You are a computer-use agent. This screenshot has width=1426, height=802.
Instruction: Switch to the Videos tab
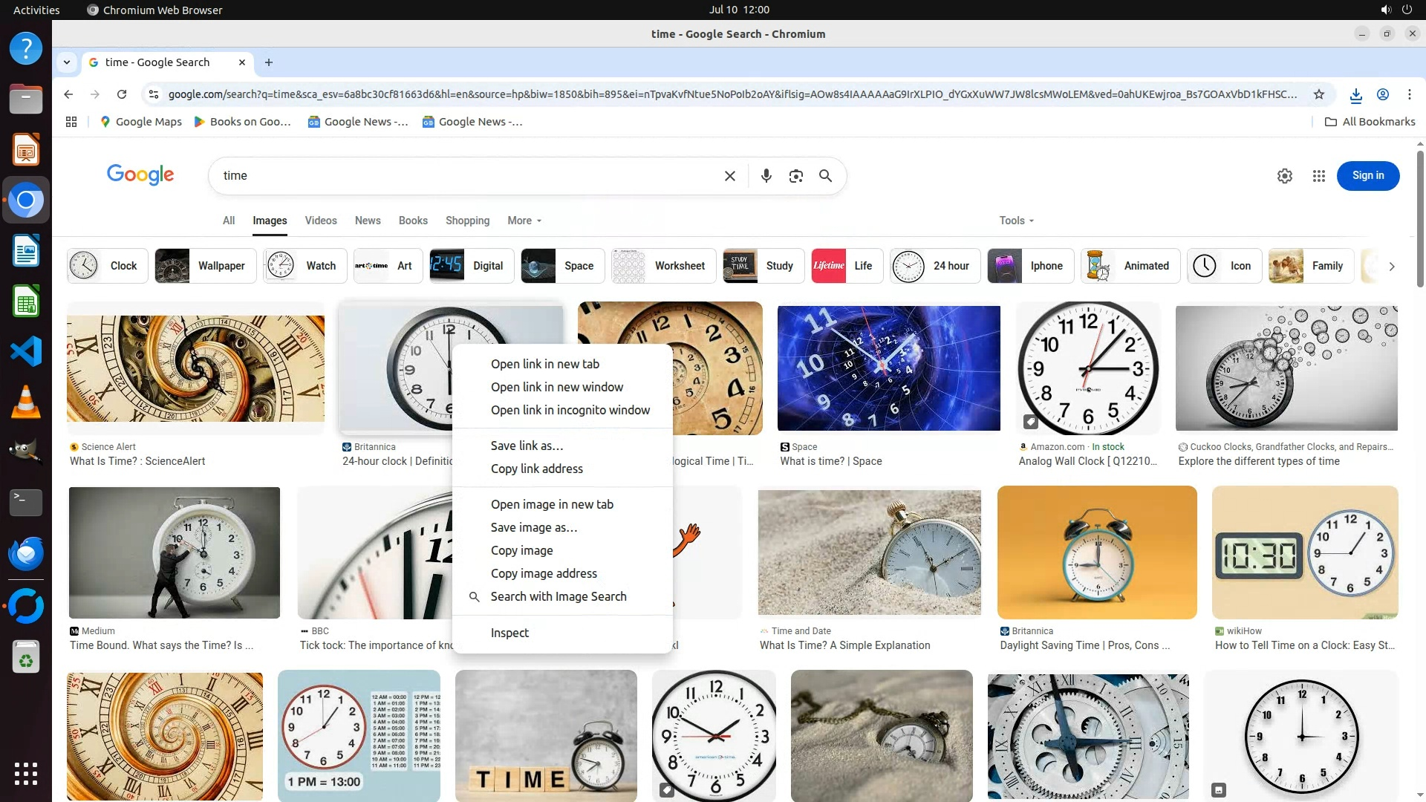(x=320, y=221)
